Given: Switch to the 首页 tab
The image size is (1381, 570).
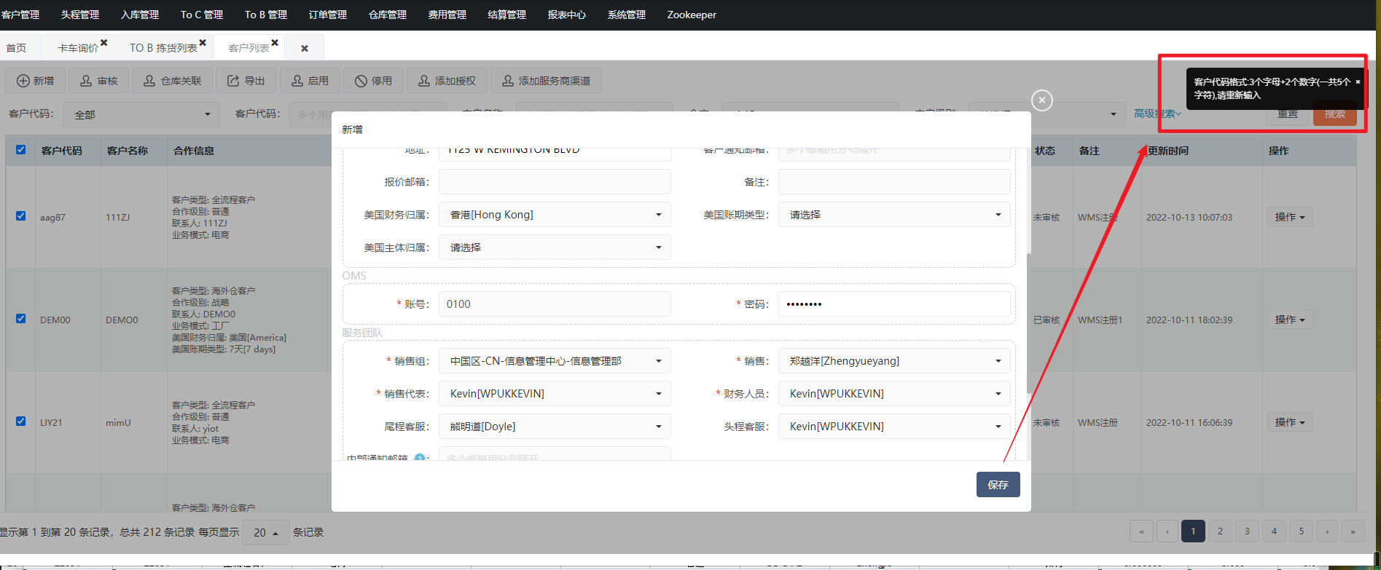Looking at the screenshot, I should pyautogui.click(x=16, y=48).
